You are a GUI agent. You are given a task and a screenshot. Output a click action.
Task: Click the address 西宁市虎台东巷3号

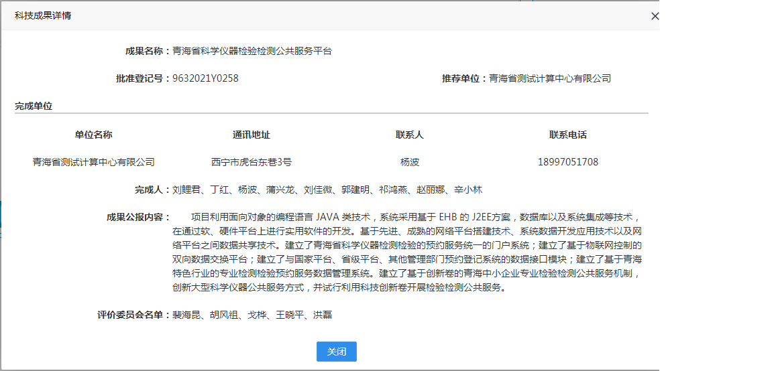(252, 162)
